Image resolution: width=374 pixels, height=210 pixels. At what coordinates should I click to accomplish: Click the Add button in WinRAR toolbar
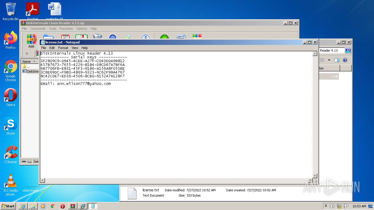coord(31,41)
